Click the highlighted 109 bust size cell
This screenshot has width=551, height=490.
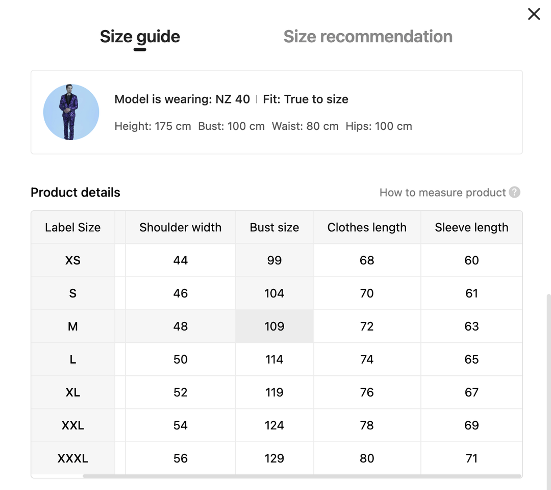[x=274, y=326]
